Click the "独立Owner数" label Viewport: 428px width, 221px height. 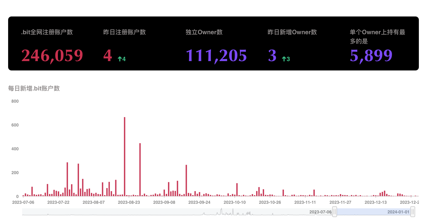click(x=204, y=32)
